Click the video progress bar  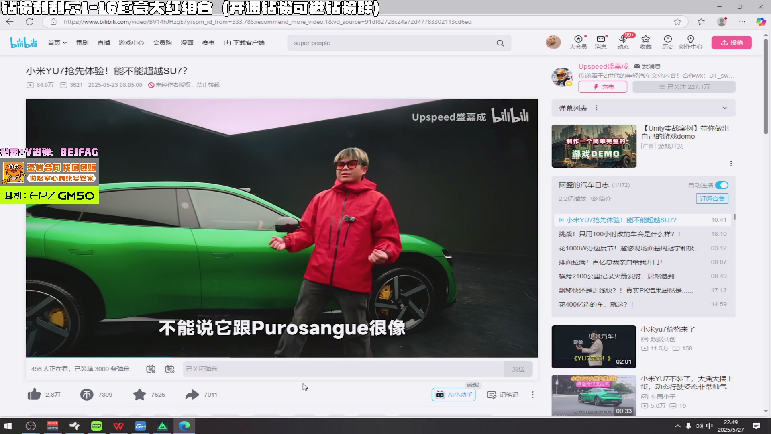pyautogui.click(x=282, y=357)
